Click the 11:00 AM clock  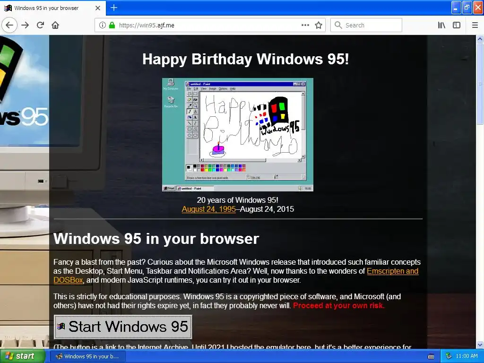click(x=467, y=356)
